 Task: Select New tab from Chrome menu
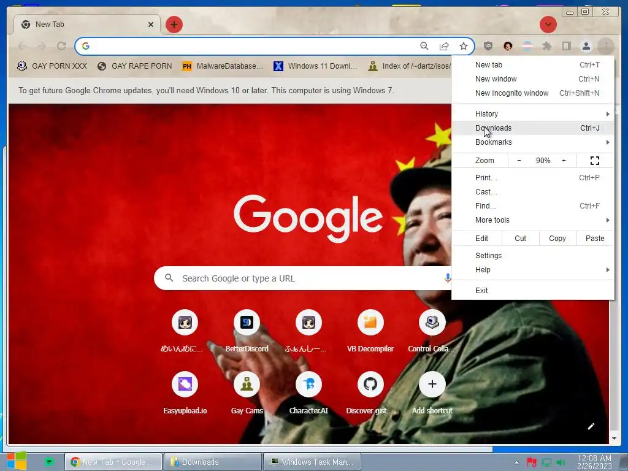click(533, 65)
